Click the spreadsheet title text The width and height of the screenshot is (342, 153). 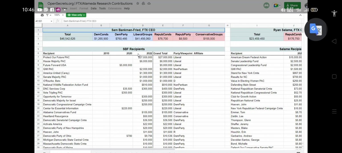click(90, 4)
